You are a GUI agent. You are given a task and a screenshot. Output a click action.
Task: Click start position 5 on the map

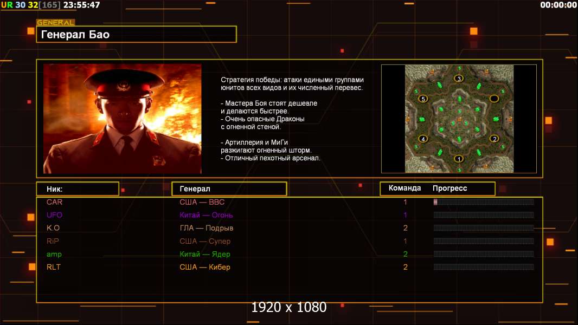423,99
